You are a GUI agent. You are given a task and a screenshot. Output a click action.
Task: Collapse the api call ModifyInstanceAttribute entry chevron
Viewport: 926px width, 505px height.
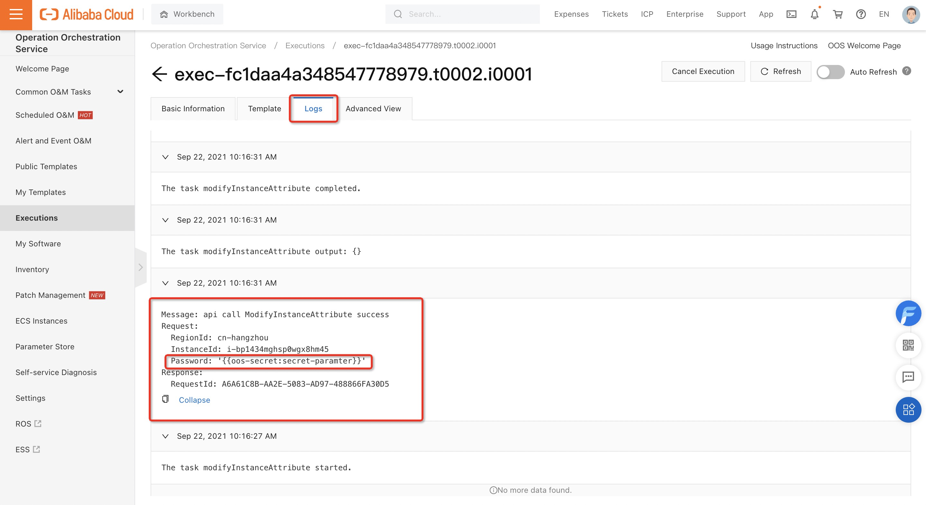[x=165, y=283]
